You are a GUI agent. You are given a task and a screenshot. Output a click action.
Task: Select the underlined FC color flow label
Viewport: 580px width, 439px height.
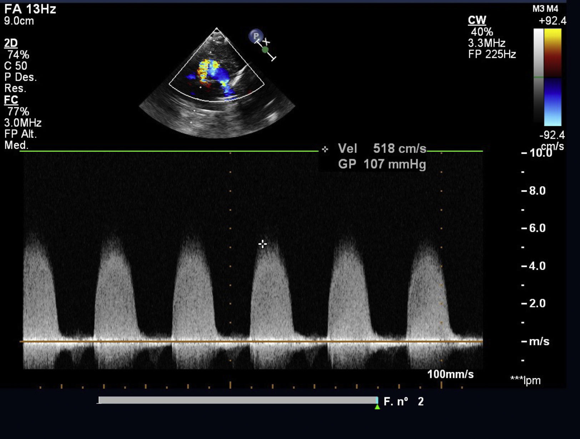tap(11, 100)
